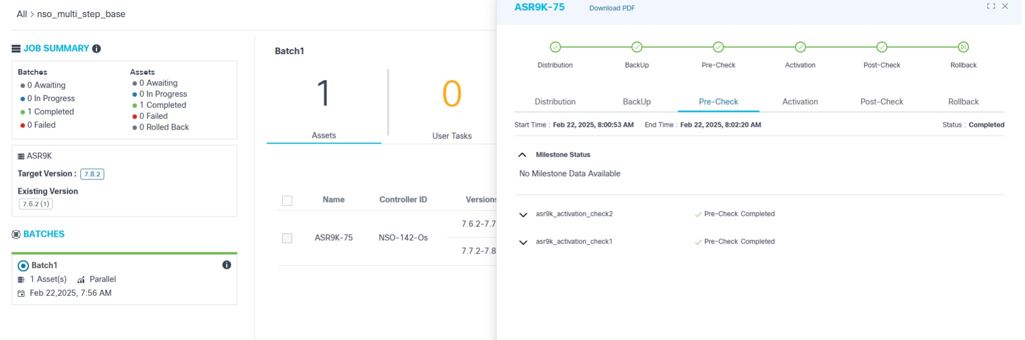Click the BackUp step checkmark circle
The height and width of the screenshot is (340, 1025).
click(637, 47)
